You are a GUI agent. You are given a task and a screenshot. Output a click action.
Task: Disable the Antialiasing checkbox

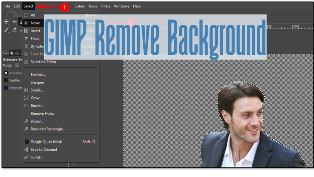tap(6, 73)
